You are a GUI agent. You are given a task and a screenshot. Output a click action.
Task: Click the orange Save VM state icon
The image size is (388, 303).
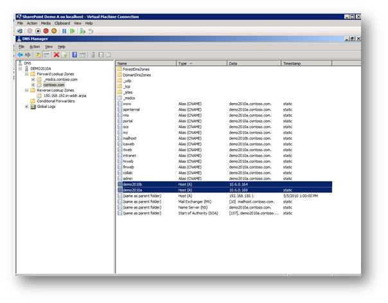(54, 31)
